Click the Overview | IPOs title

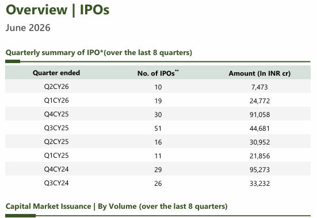(58, 10)
